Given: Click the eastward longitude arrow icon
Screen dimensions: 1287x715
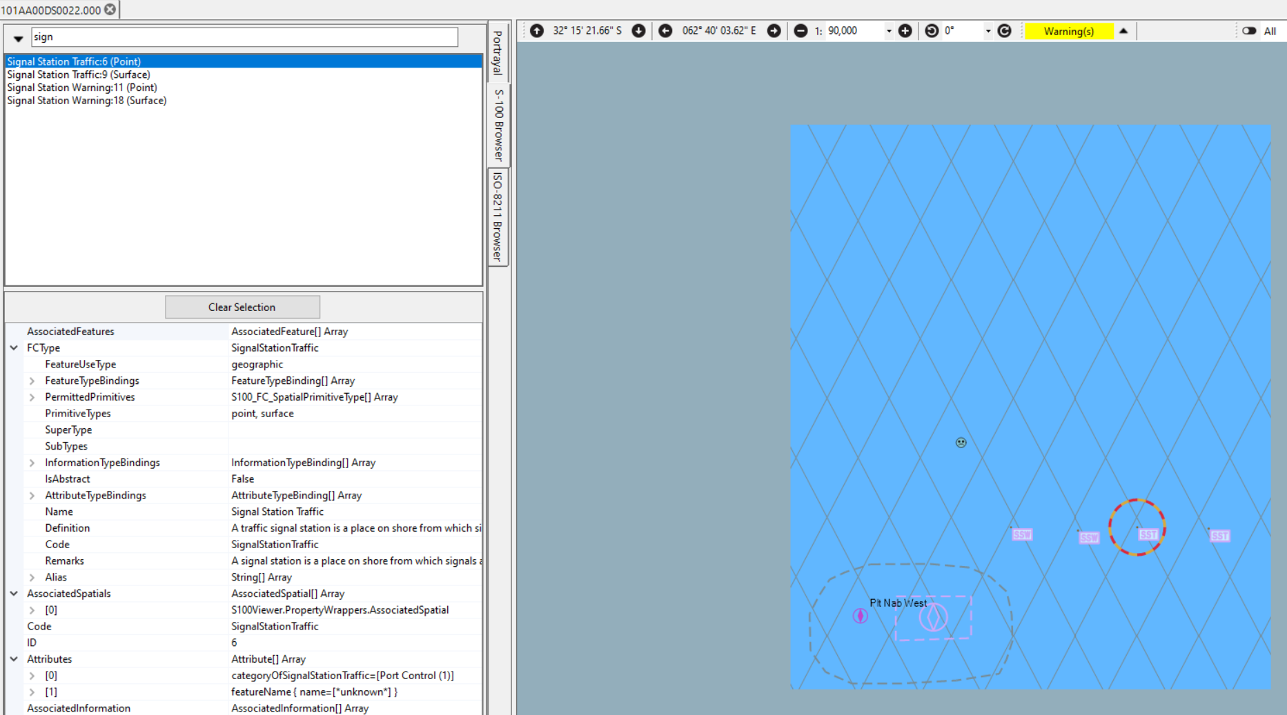Looking at the screenshot, I should pos(774,30).
